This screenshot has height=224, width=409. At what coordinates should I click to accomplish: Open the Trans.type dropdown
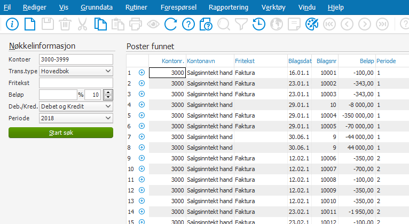click(76, 71)
